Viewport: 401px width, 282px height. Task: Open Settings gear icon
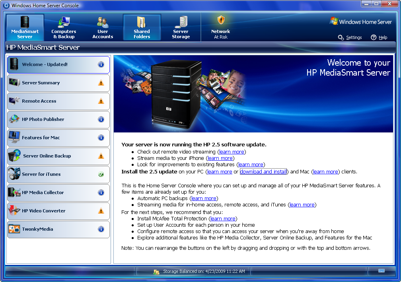pos(341,37)
